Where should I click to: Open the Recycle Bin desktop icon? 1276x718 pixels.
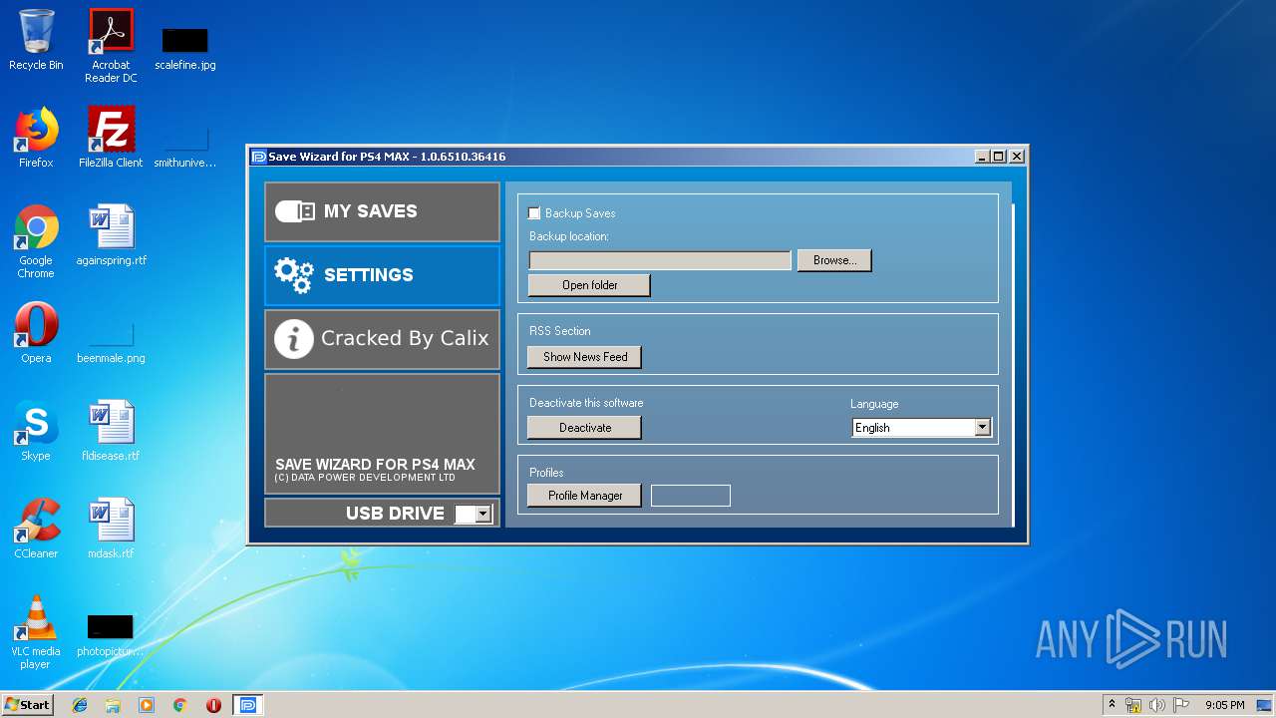tap(36, 40)
